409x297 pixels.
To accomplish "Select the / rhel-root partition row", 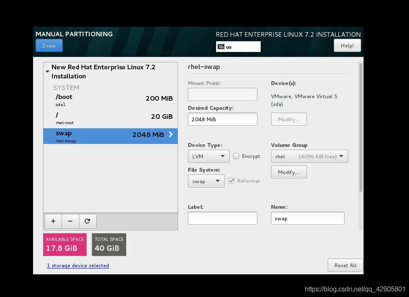I will [110, 119].
